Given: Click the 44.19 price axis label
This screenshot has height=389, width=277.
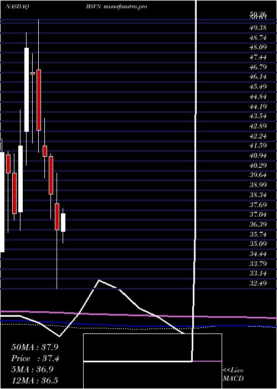Looking at the screenshot, I should point(258,107).
